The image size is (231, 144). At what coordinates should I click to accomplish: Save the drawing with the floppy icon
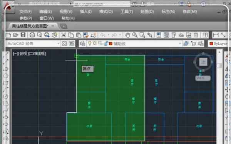[23, 35]
